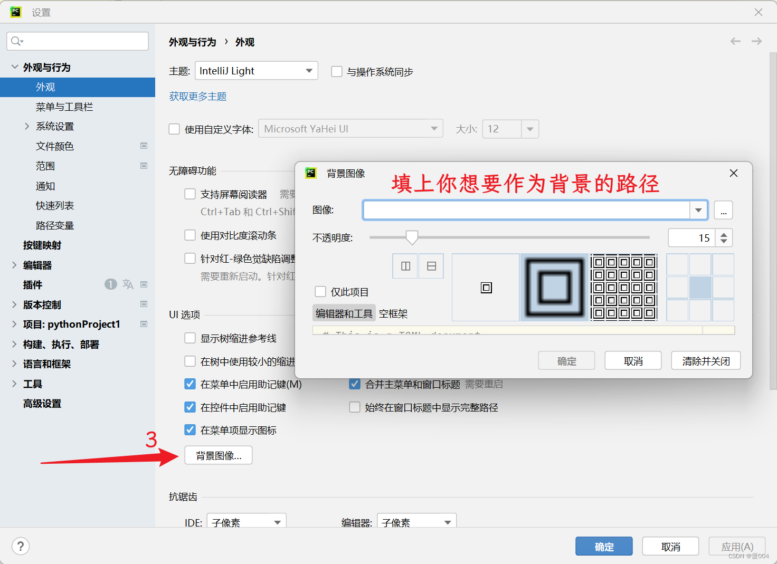Toggle 使用对比度滚动条 checkbox
This screenshot has height=564, width=777.
tap(190, 235)
